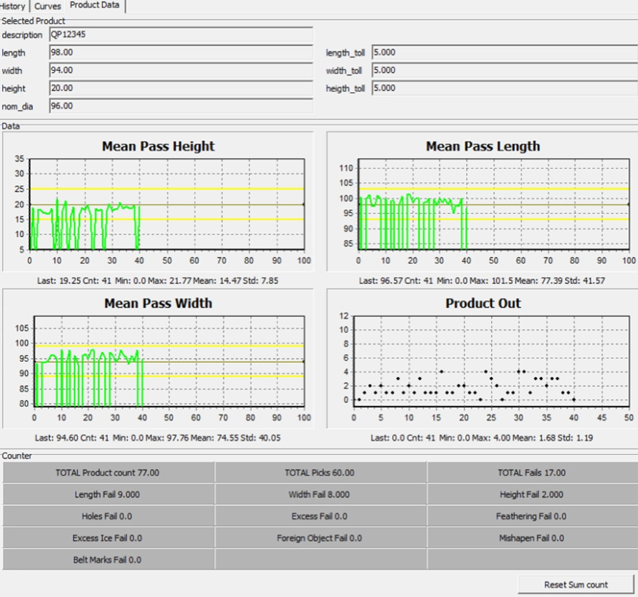Select the Product Data tab
The width and height of the screenshot is (638, 597).
pos(96,6)
